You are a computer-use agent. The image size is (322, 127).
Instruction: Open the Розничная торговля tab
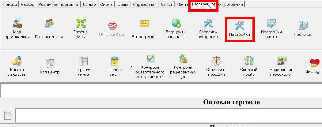pyautogui.click(x=58, y=5)
